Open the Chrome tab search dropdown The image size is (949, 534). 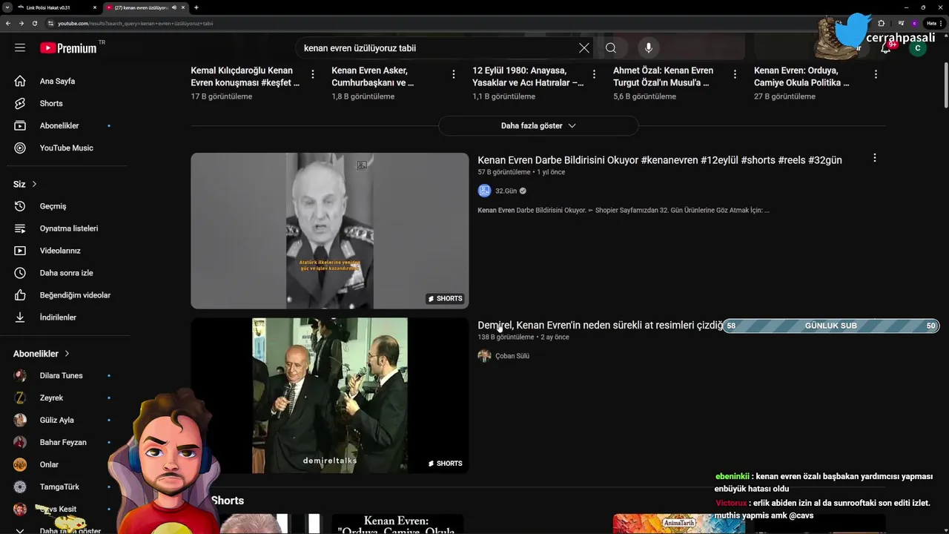pyautogui.click(x=7, y=7)
